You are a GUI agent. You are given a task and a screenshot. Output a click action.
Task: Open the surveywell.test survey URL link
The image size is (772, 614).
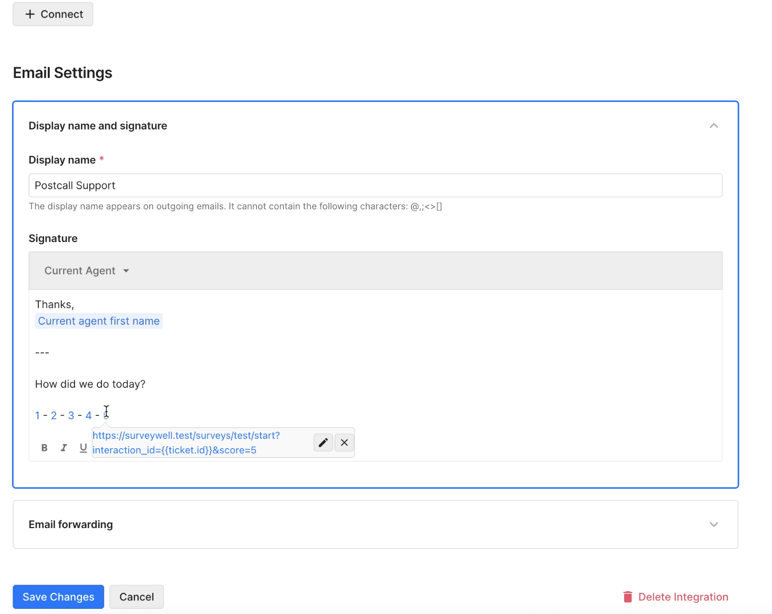186,443
